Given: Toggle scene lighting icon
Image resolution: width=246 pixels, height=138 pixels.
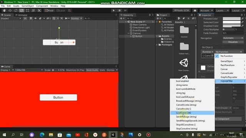Looking at the screenshot, I should (31, 18).
